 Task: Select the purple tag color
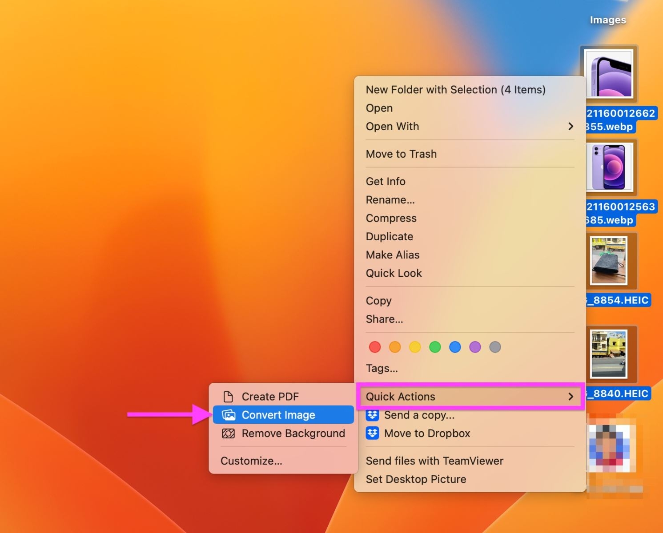[x=475, y=347]
